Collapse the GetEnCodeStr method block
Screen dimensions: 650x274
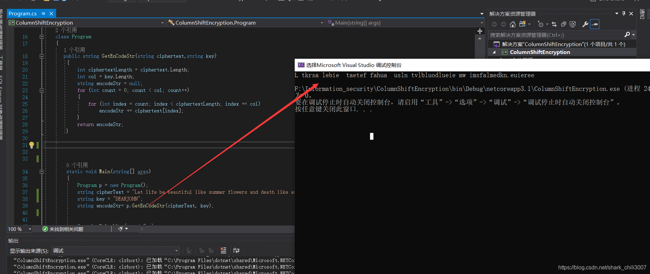coord(42,56)
